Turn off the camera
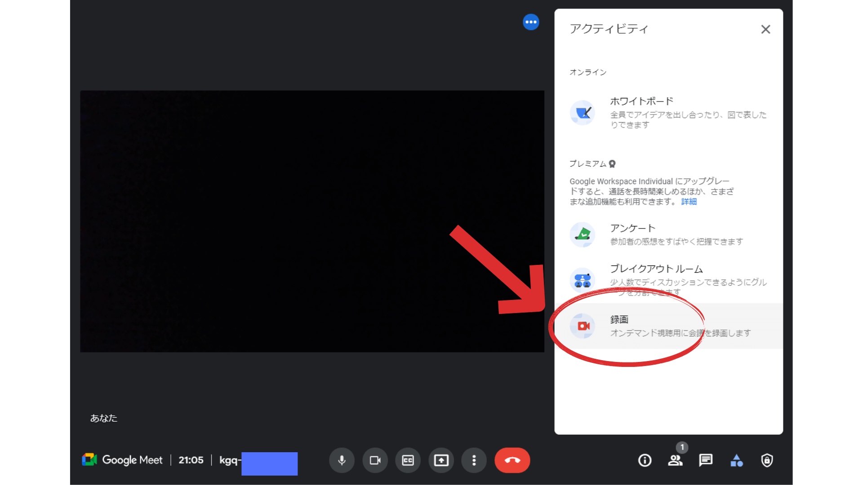Screen dimensions: 863x485 pos(375,460)
